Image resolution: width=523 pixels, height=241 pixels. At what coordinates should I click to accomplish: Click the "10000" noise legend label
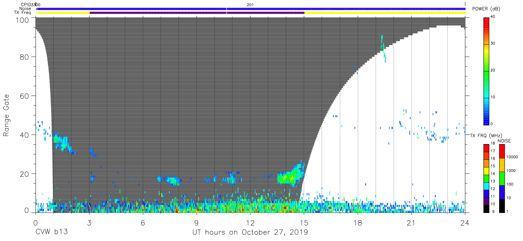pyautogui.click(x=513, y=157)
